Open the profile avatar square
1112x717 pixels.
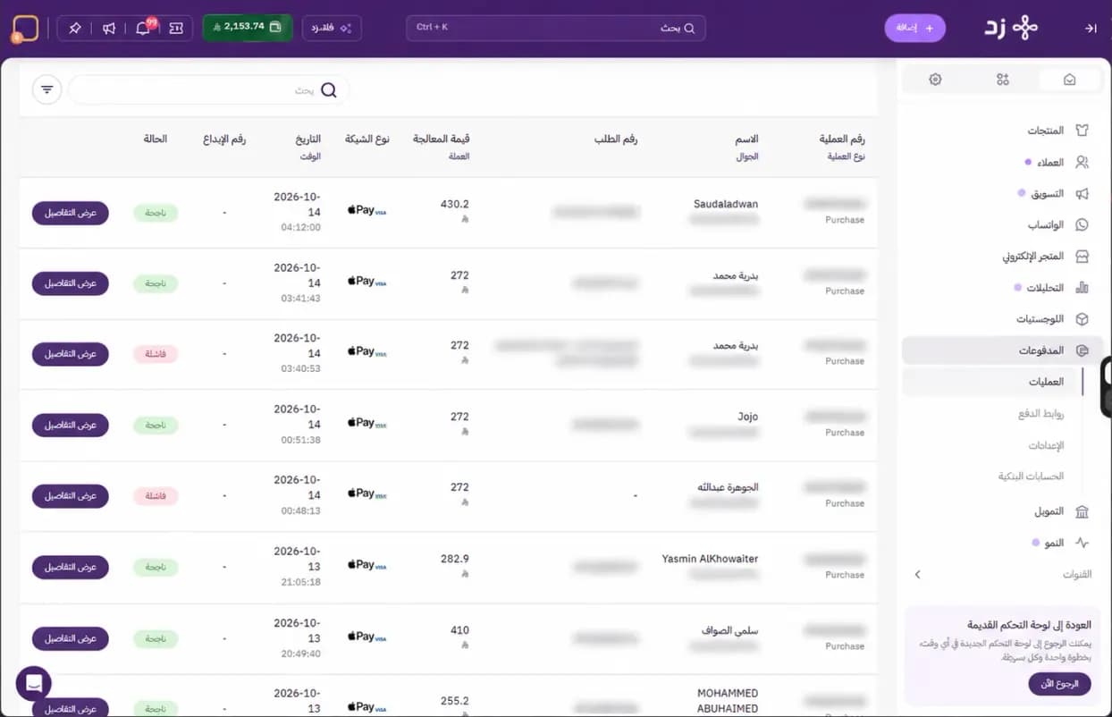tap(26, 28)
